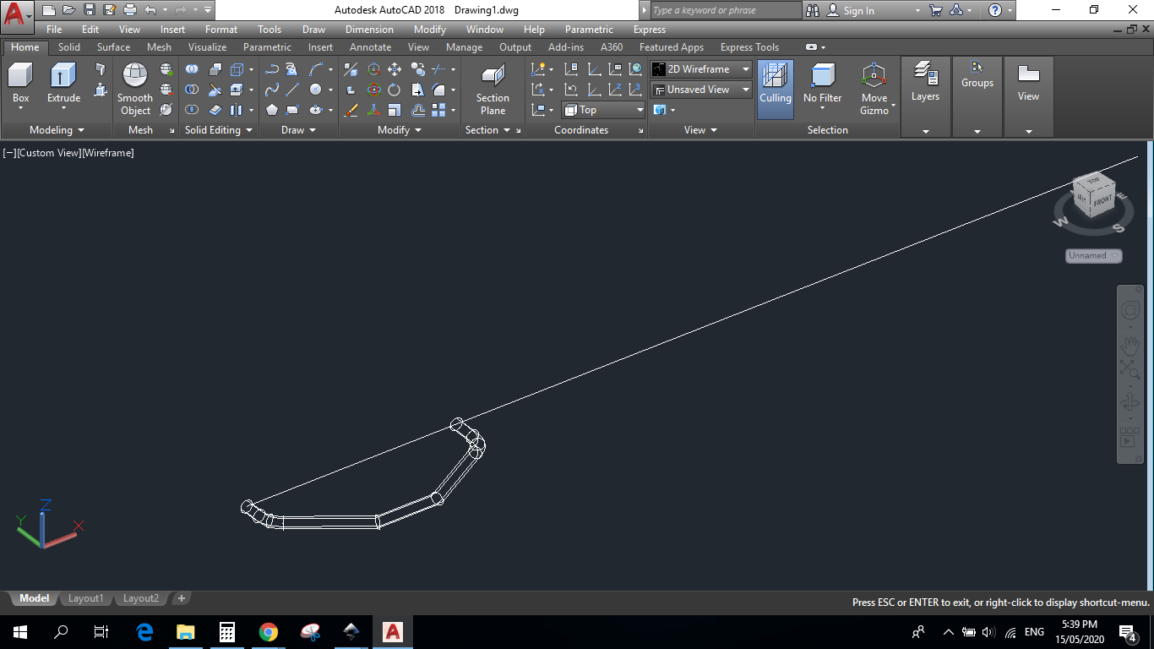Open the Parametric menu in menu bar
Image resolution: width=1154 pixels, height=649 pixels.
589,30
